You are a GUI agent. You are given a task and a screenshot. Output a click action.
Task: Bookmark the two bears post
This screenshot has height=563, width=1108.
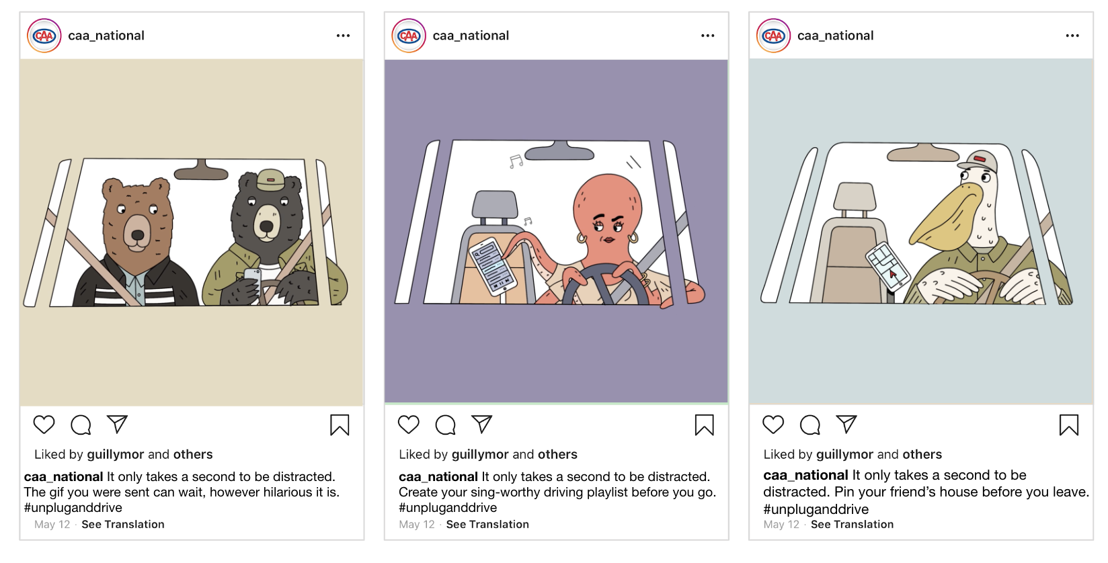coord(340,425)
